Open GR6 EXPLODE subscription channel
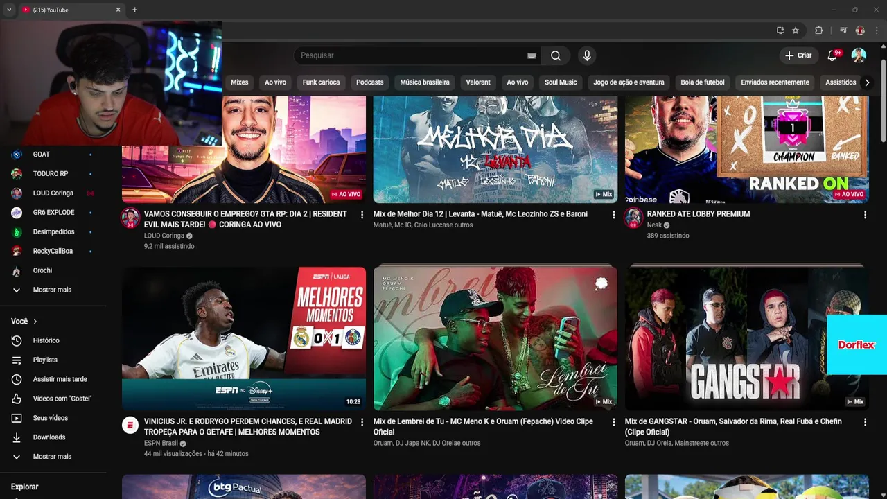This screenshot has height=499, width=887. tap(53, 213)
